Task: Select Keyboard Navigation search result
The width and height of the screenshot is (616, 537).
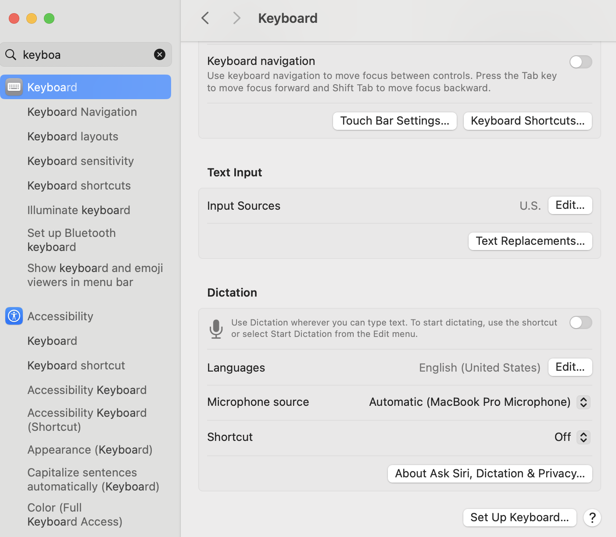Action: (x=82, y=112)
